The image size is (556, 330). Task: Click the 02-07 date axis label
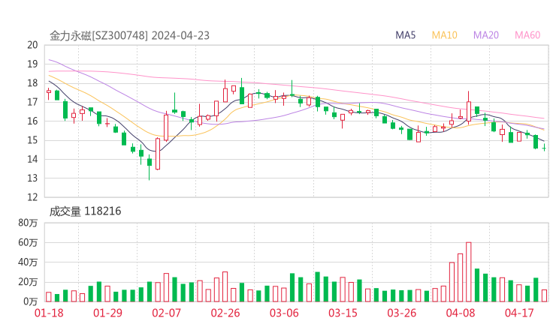tap(166, 313)
